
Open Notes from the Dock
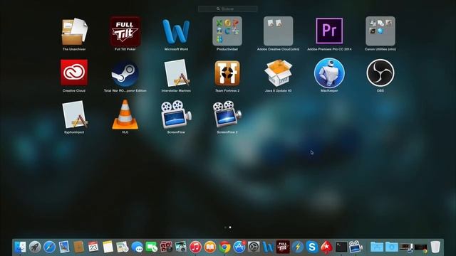108,247
